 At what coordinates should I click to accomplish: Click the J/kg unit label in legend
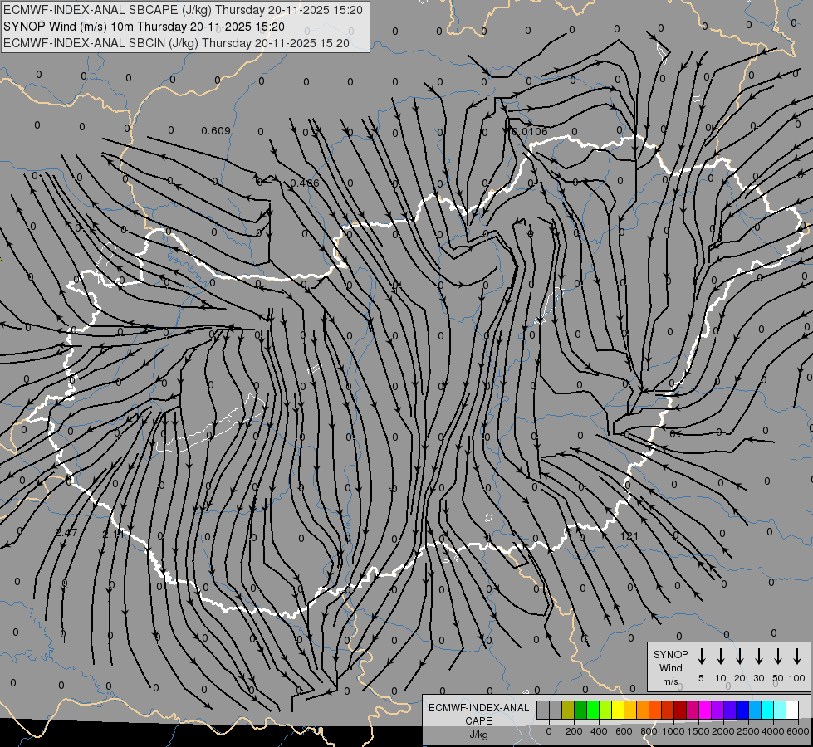coord(478,735)
